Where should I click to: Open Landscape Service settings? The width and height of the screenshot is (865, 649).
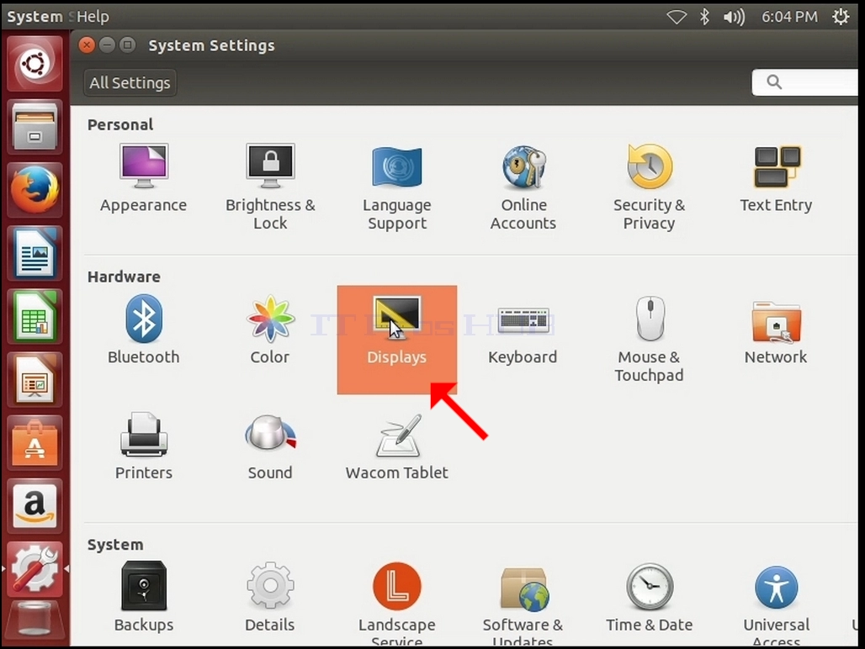[x=397, y=604]
